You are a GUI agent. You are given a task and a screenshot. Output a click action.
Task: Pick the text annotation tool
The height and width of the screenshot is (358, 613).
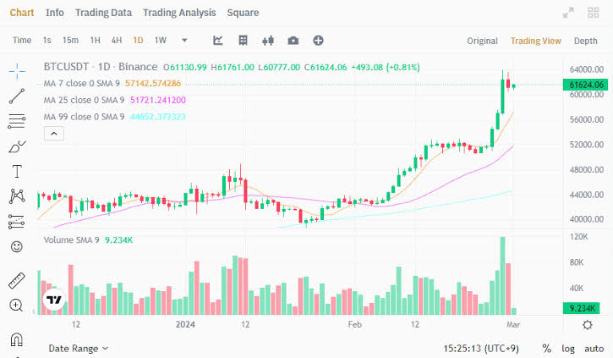[16, 171]
